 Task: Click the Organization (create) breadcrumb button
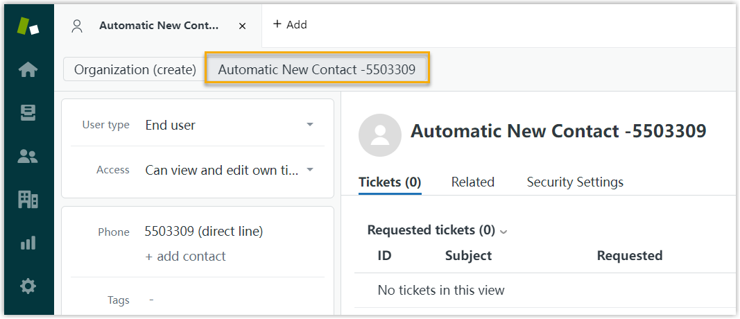[x=135, y=69]
